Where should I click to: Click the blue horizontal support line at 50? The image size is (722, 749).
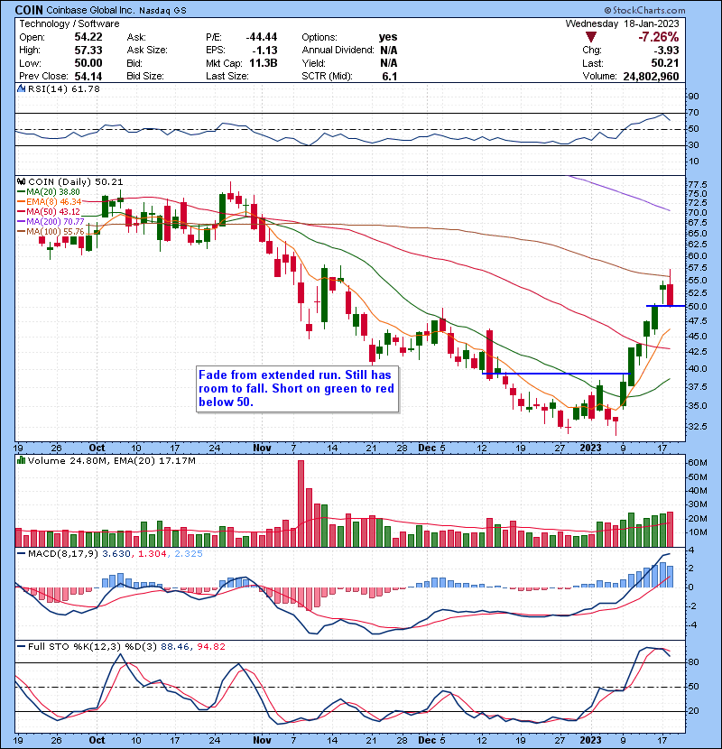click(666, 306)
